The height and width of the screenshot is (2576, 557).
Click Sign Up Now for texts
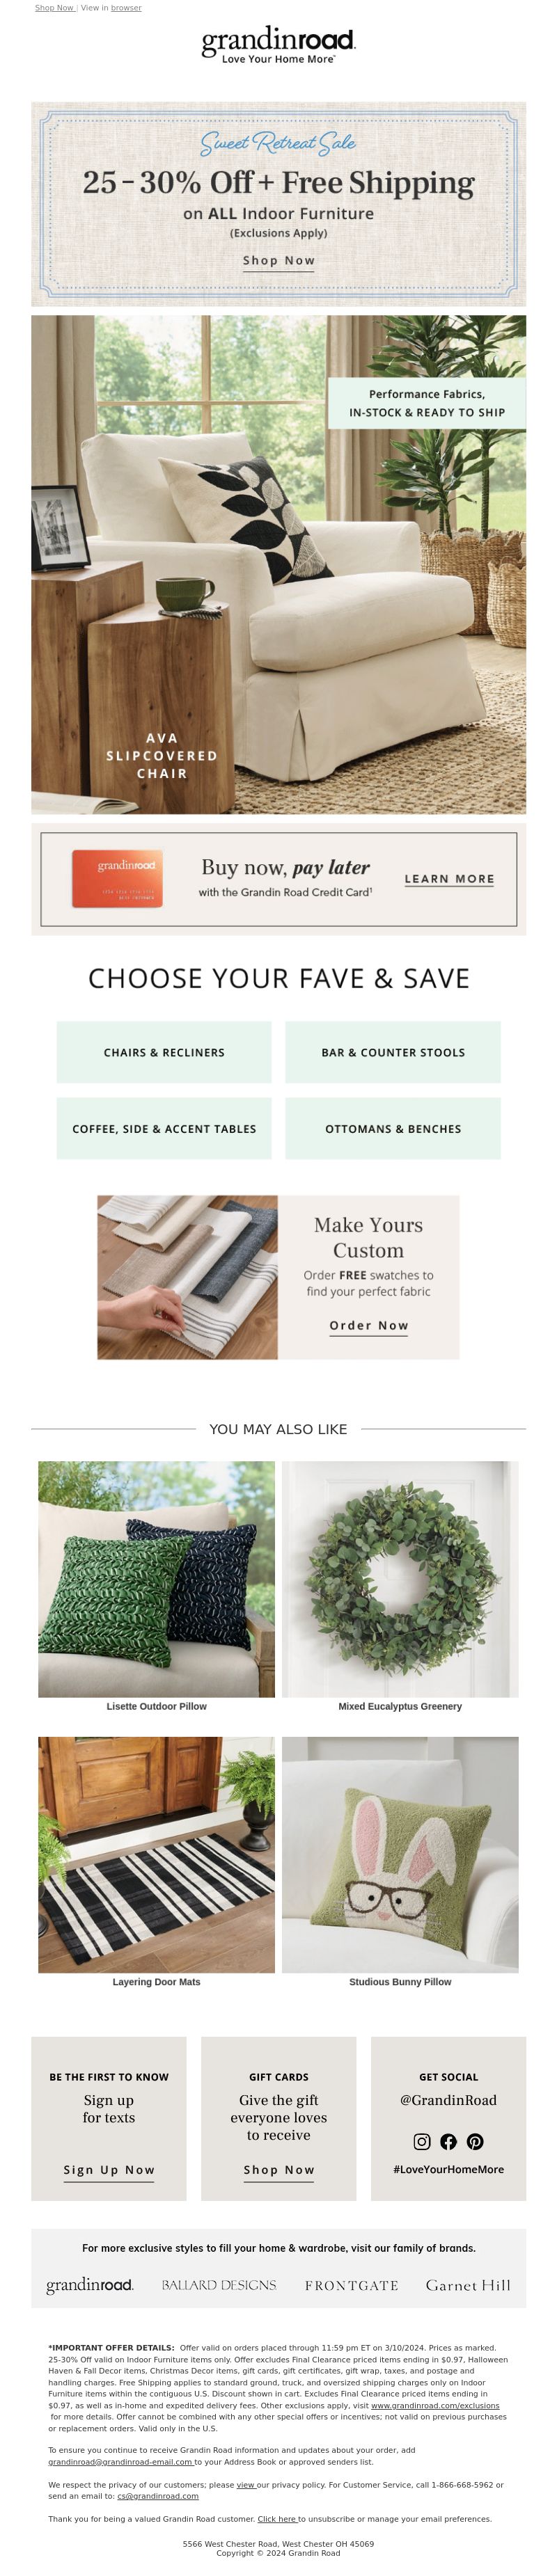click(x=109, y=2169)
